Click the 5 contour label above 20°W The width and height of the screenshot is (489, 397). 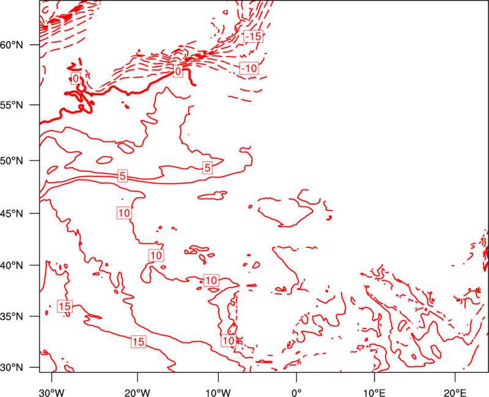123,176
